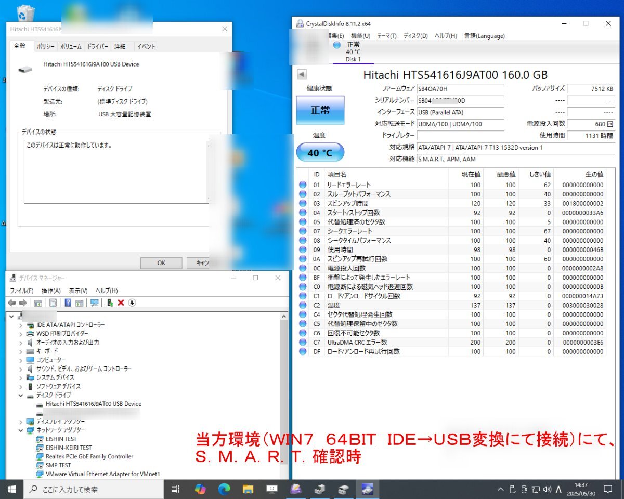Show hidden tray icons chevron

[x=501, y=489]
